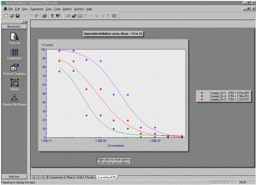Select the CurveViewIC50 tab
This screenshot has width=256, height=185.
click(x=107, y=177)
